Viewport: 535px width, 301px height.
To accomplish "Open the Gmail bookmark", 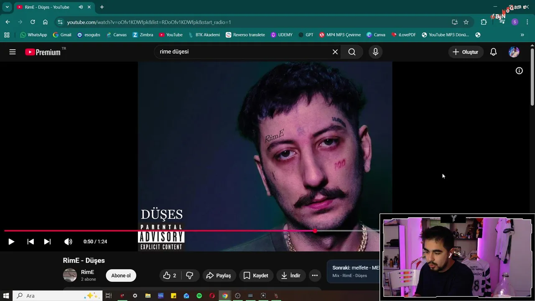I will point(62,35).
